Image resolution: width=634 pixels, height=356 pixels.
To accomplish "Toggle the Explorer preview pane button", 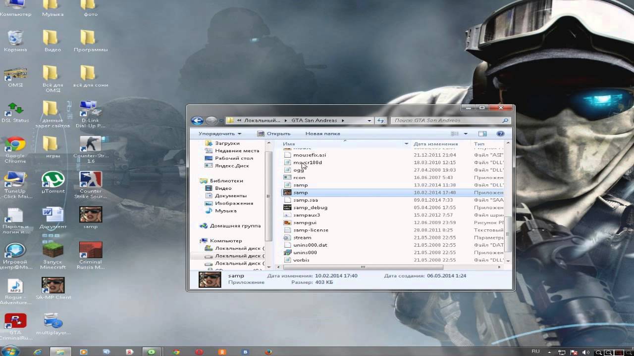I will pos(482,133).
